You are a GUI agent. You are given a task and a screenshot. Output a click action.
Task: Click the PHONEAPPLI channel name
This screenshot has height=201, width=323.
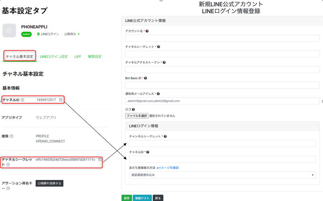click(34, 27)
